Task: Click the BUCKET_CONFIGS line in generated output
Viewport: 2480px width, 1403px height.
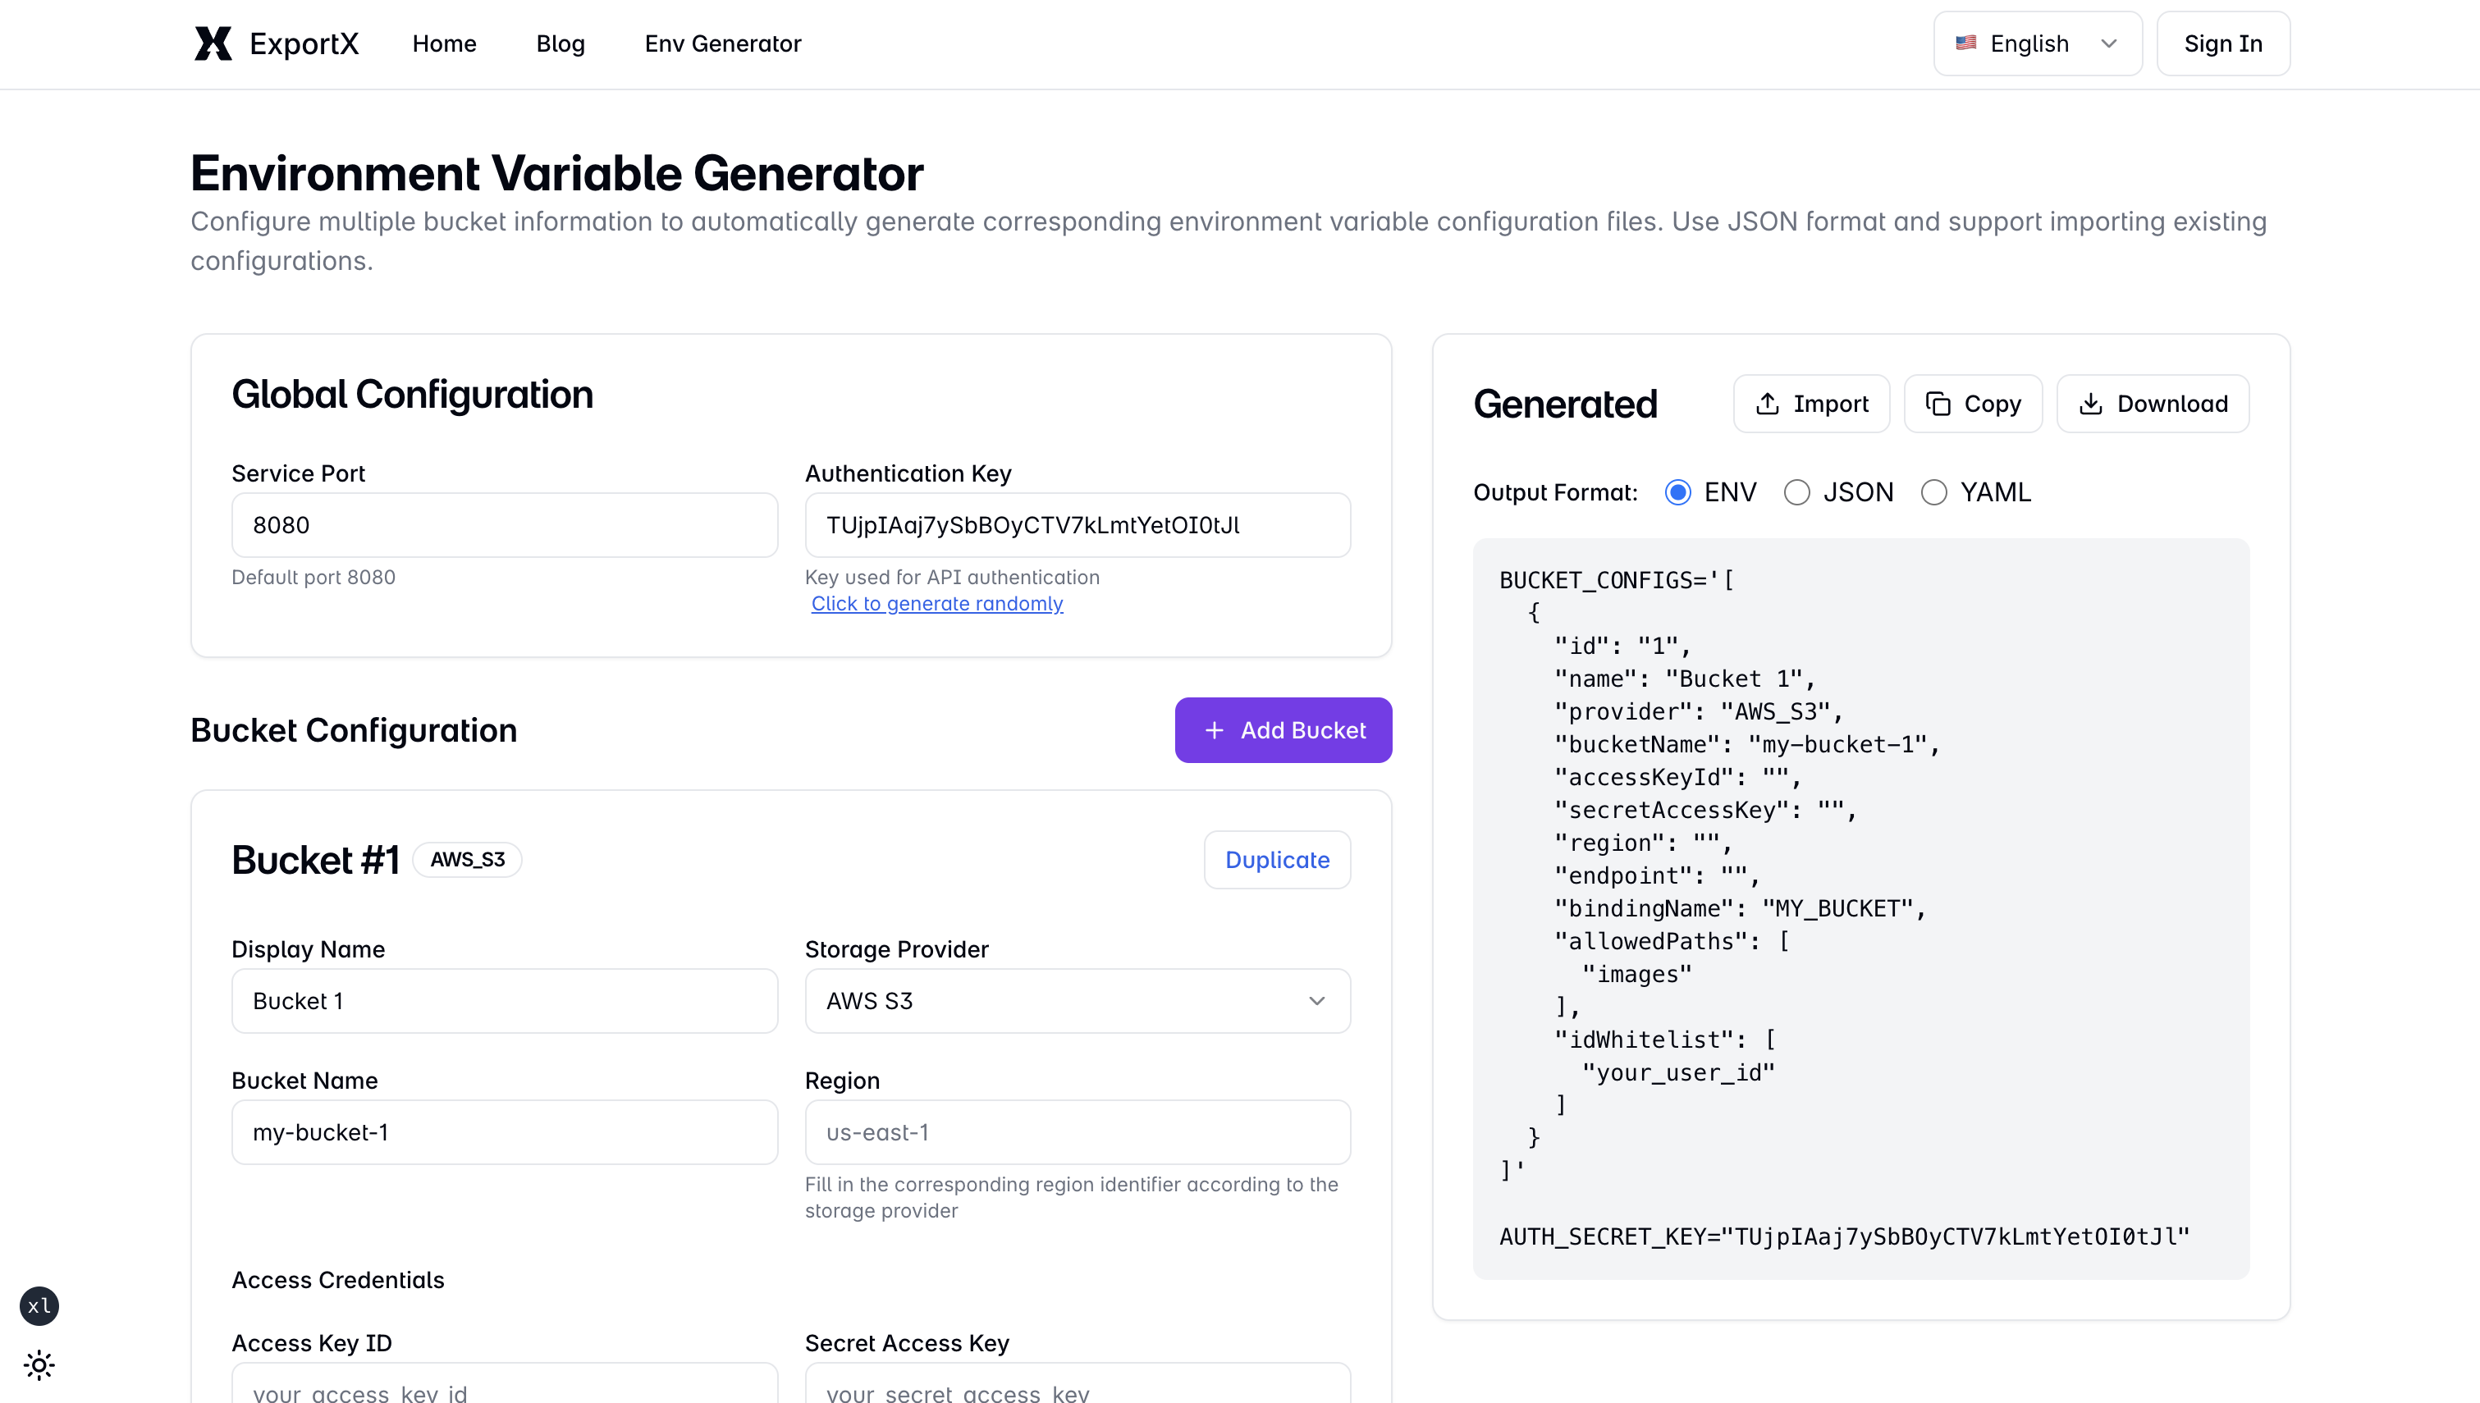Action: [x=1617, y=580]
